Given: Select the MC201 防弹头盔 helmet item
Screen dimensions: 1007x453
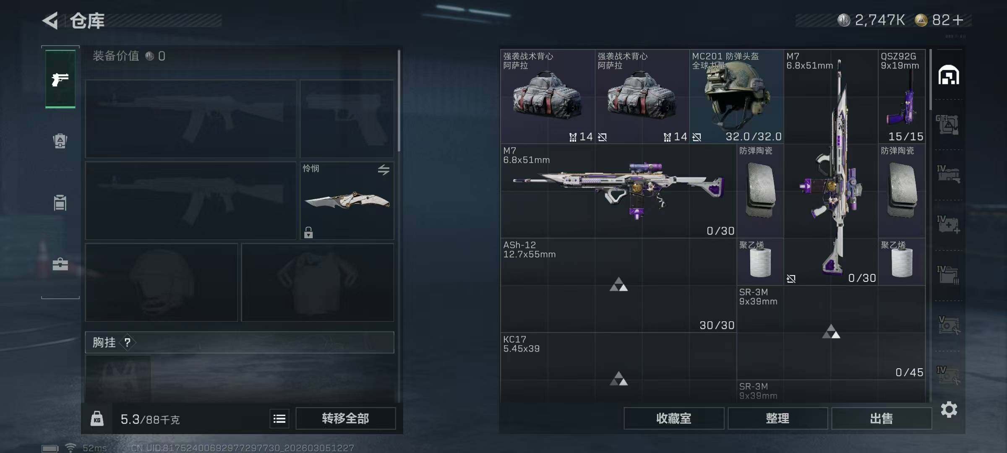Looking at the screenshot, I should click(x=736, y=96).
